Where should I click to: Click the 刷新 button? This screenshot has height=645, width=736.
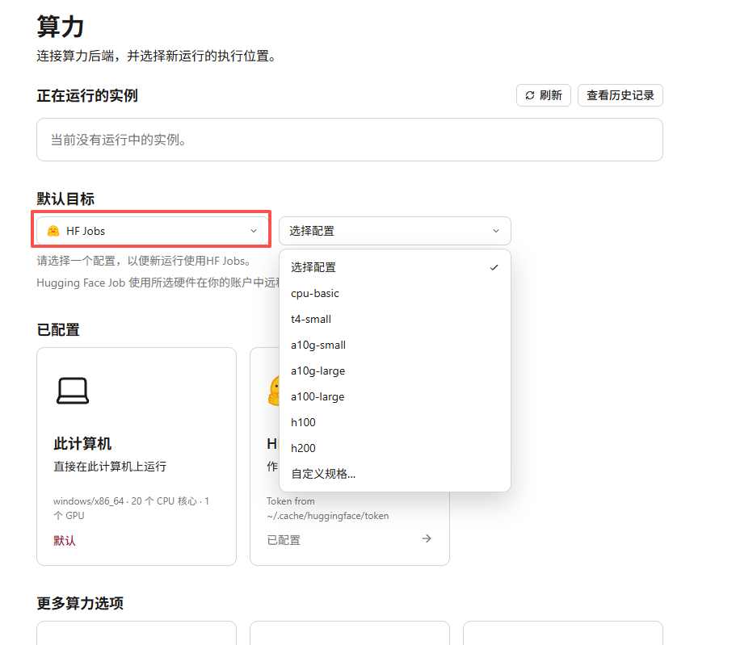pos(544,95)
